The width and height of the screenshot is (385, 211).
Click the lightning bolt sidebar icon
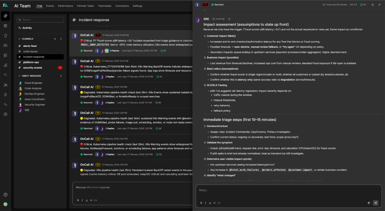5,94
